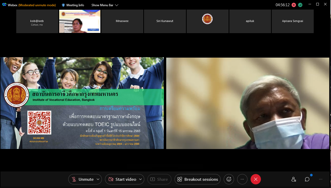Viewport: 331px width, 188px height.
Task: Click the red leave meeting button
Action: (x=255, y=179)
